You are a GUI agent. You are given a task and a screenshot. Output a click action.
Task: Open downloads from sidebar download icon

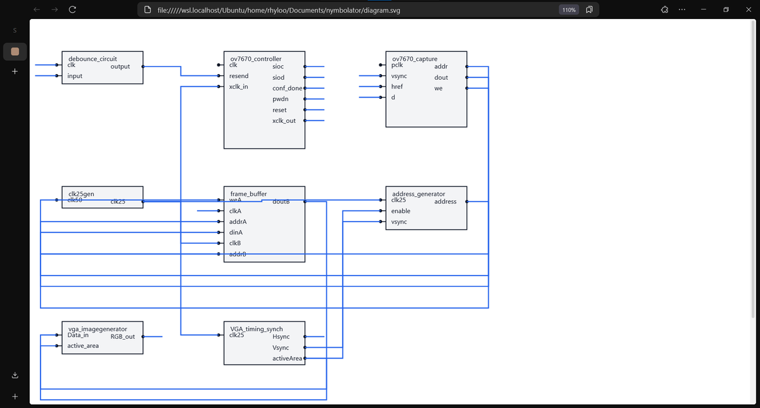point(15,376)
